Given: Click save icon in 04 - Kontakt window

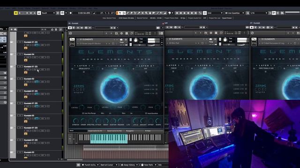Looking at the screenshot, I should (116, 33).
